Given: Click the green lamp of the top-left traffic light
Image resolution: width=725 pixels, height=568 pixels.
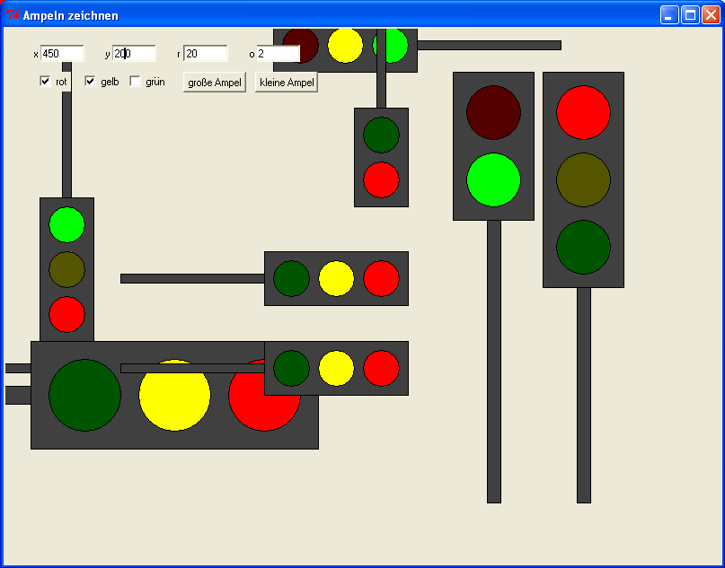Looking at the screenshot, I should [x=66, y=225].
